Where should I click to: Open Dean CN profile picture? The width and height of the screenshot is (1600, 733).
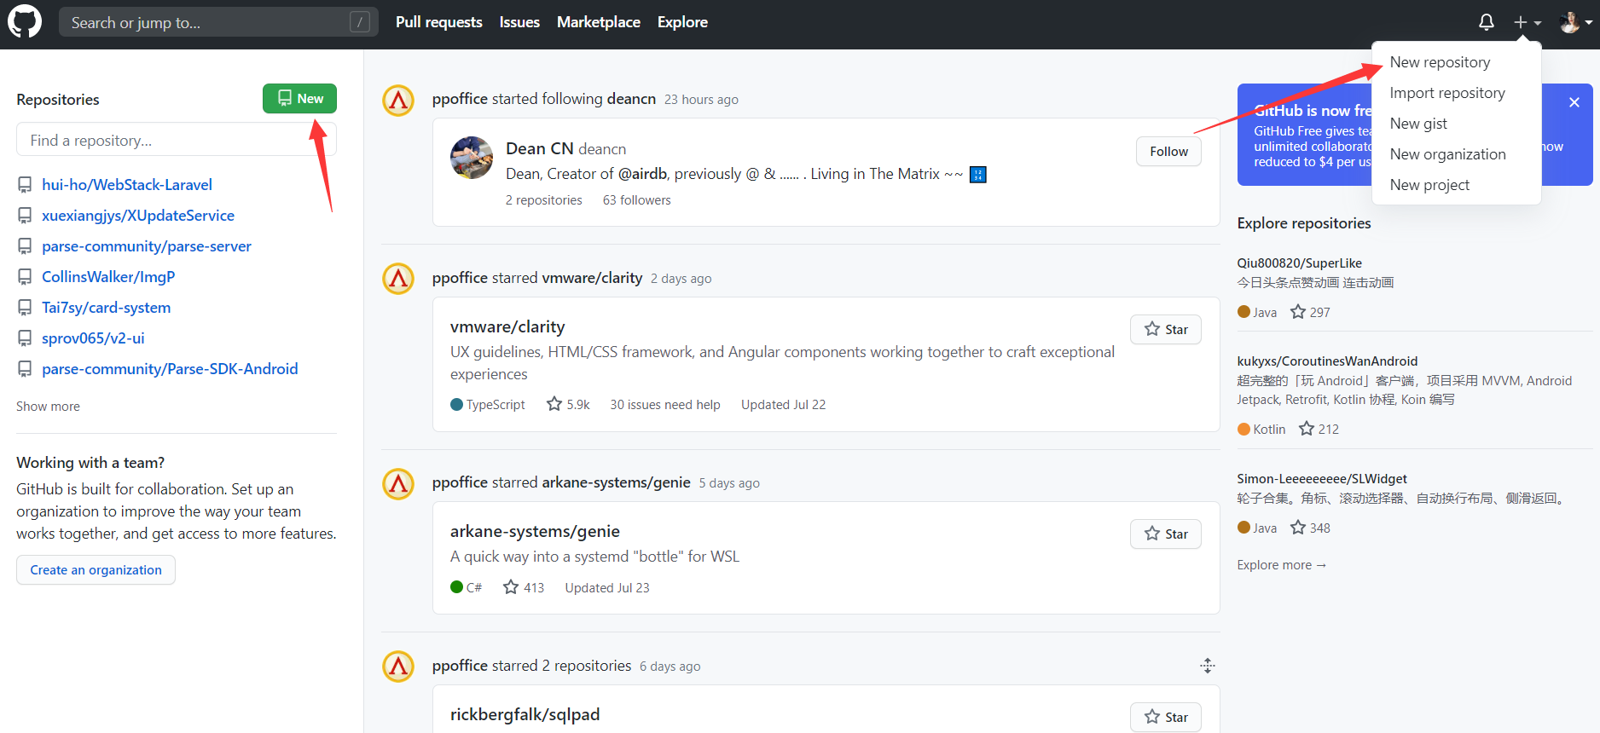click(x=472, y=158)
